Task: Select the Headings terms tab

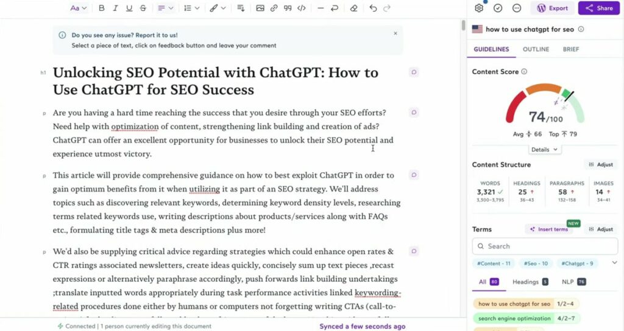Action: [530, 282]
